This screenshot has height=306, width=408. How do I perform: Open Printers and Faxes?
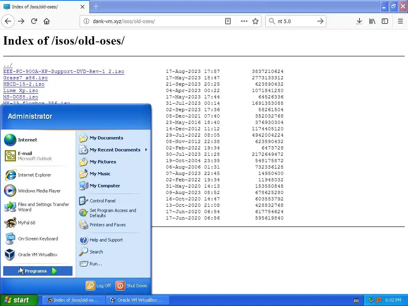pyautogui.click(x=113, y=225)
